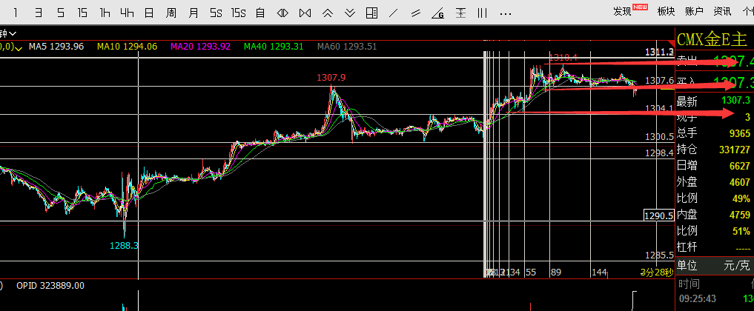Select the 15-minute period button
Viewport: 754px width, 311px height.
click(82, 13)
